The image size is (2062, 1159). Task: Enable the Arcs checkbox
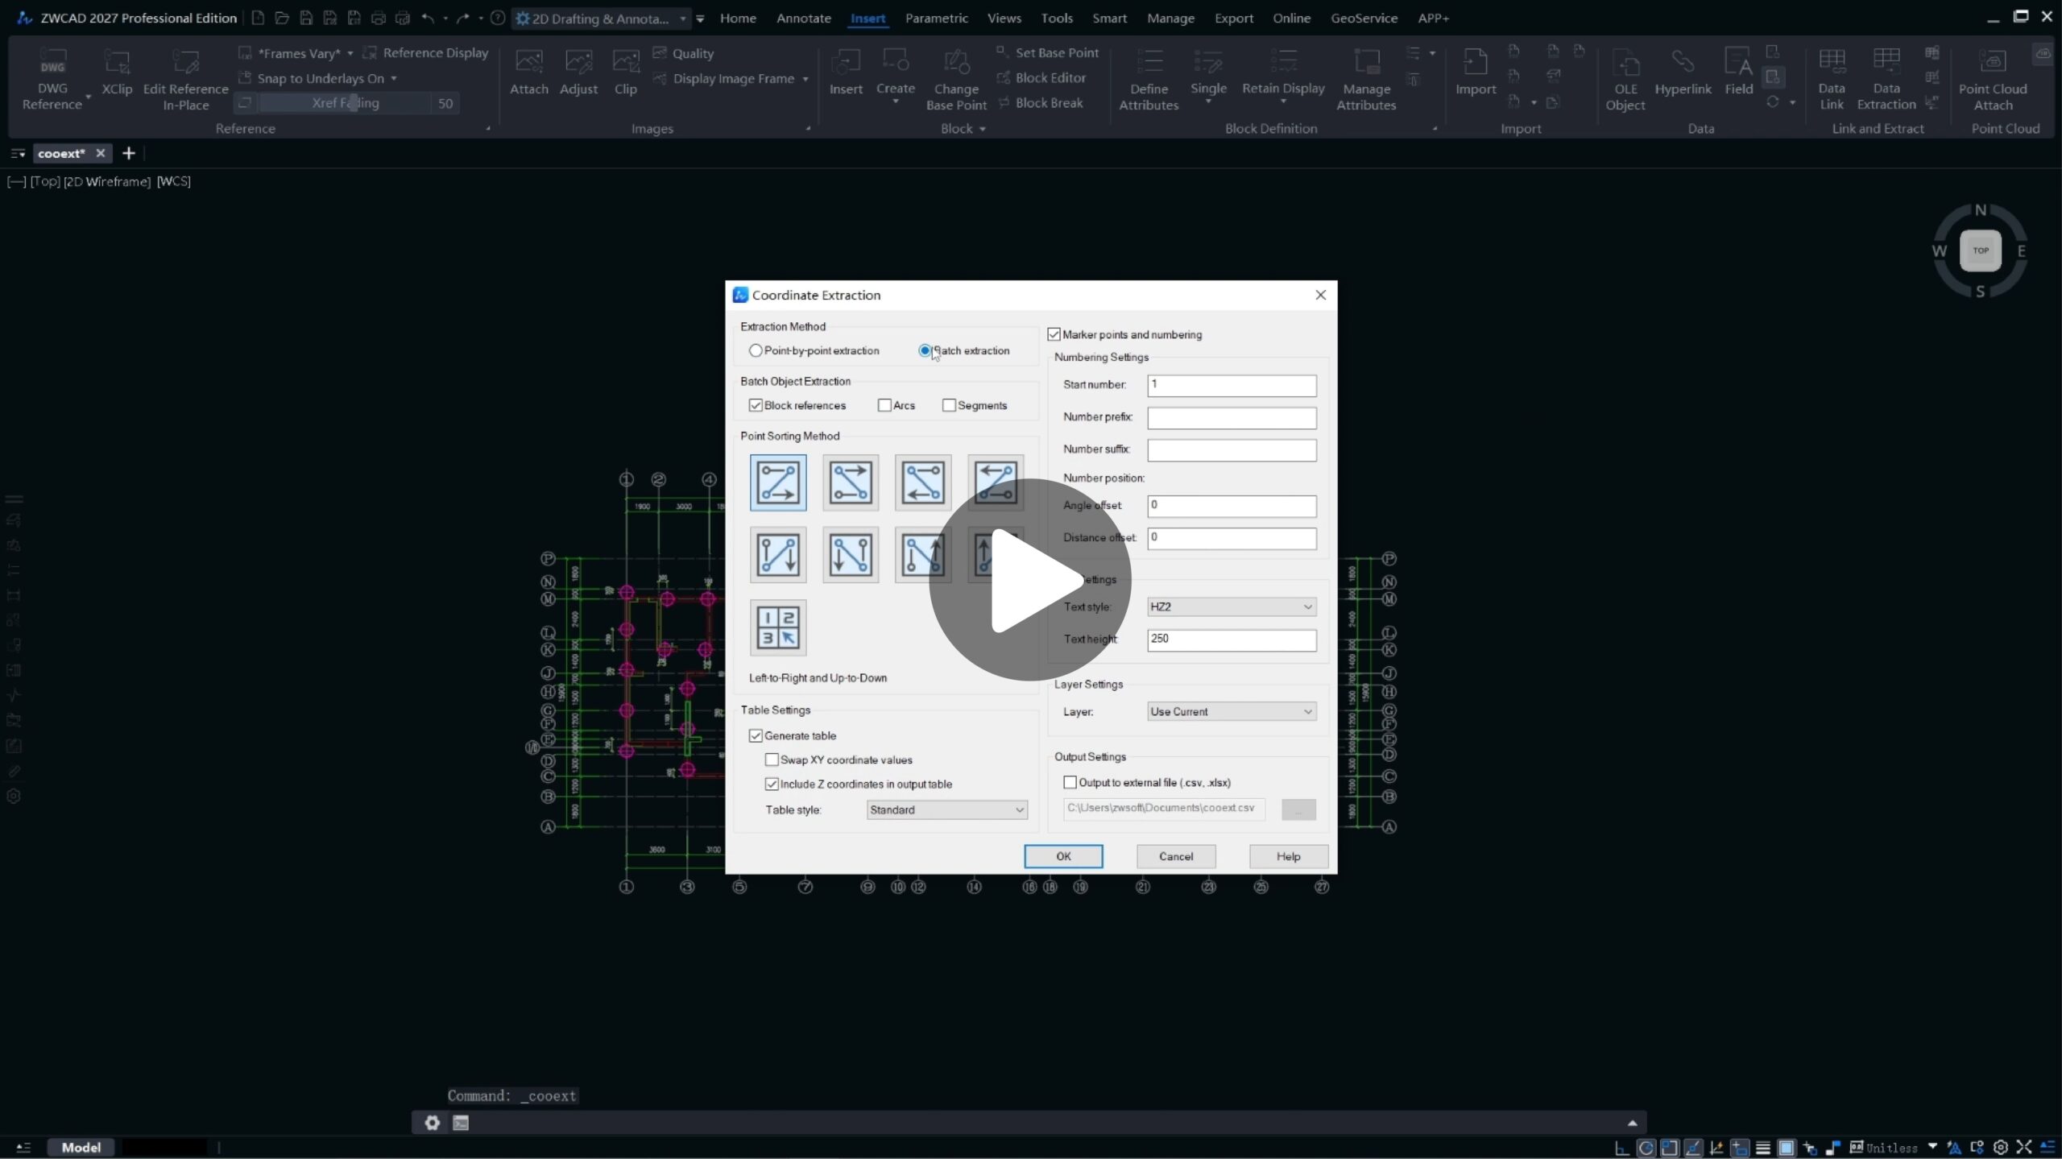point(884,406)
